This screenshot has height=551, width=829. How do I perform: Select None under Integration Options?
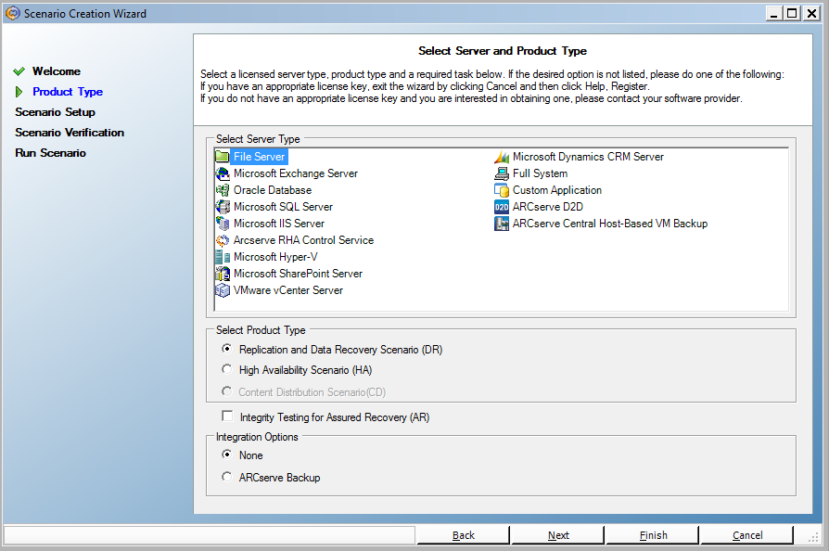coord(227,455)
